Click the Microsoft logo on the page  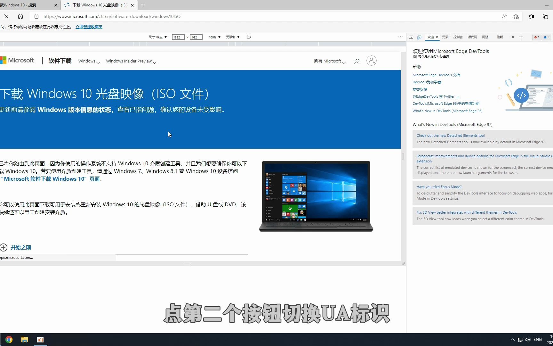17,60
